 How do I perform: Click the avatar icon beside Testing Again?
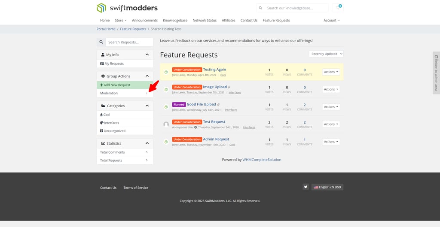(x=166, y=72)
